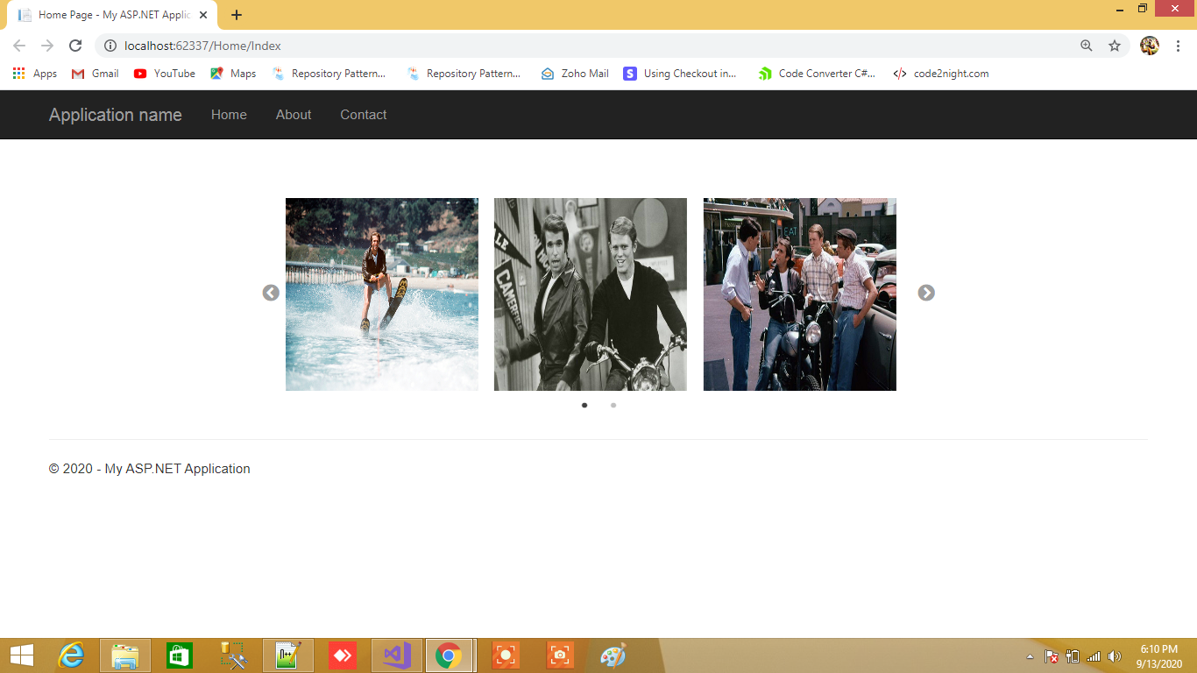1197x673 pixels.
Task: Go to Home in the navbar
Action: coord(229,115)
